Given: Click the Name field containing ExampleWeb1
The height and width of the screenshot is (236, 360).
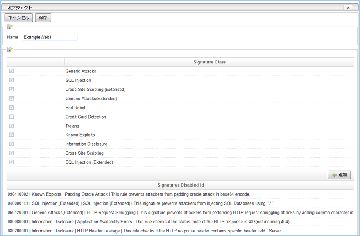Looking at the screenshot, I should [50, 37].
